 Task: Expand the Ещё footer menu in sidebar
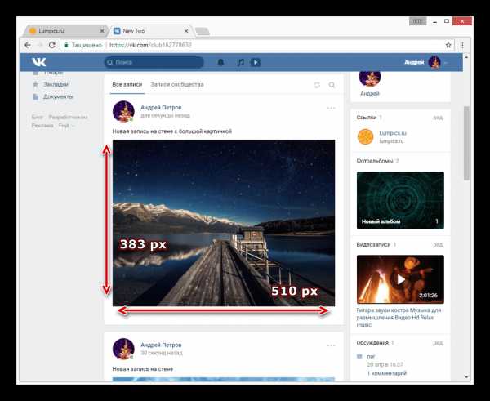[x=67, y=126]
